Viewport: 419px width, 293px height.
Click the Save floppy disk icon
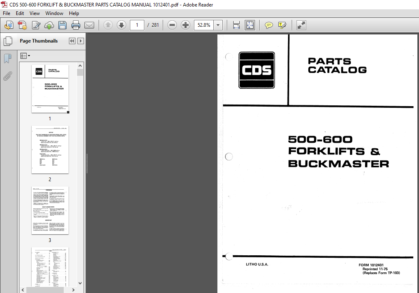pyautogui.click(x=62, y=26)
